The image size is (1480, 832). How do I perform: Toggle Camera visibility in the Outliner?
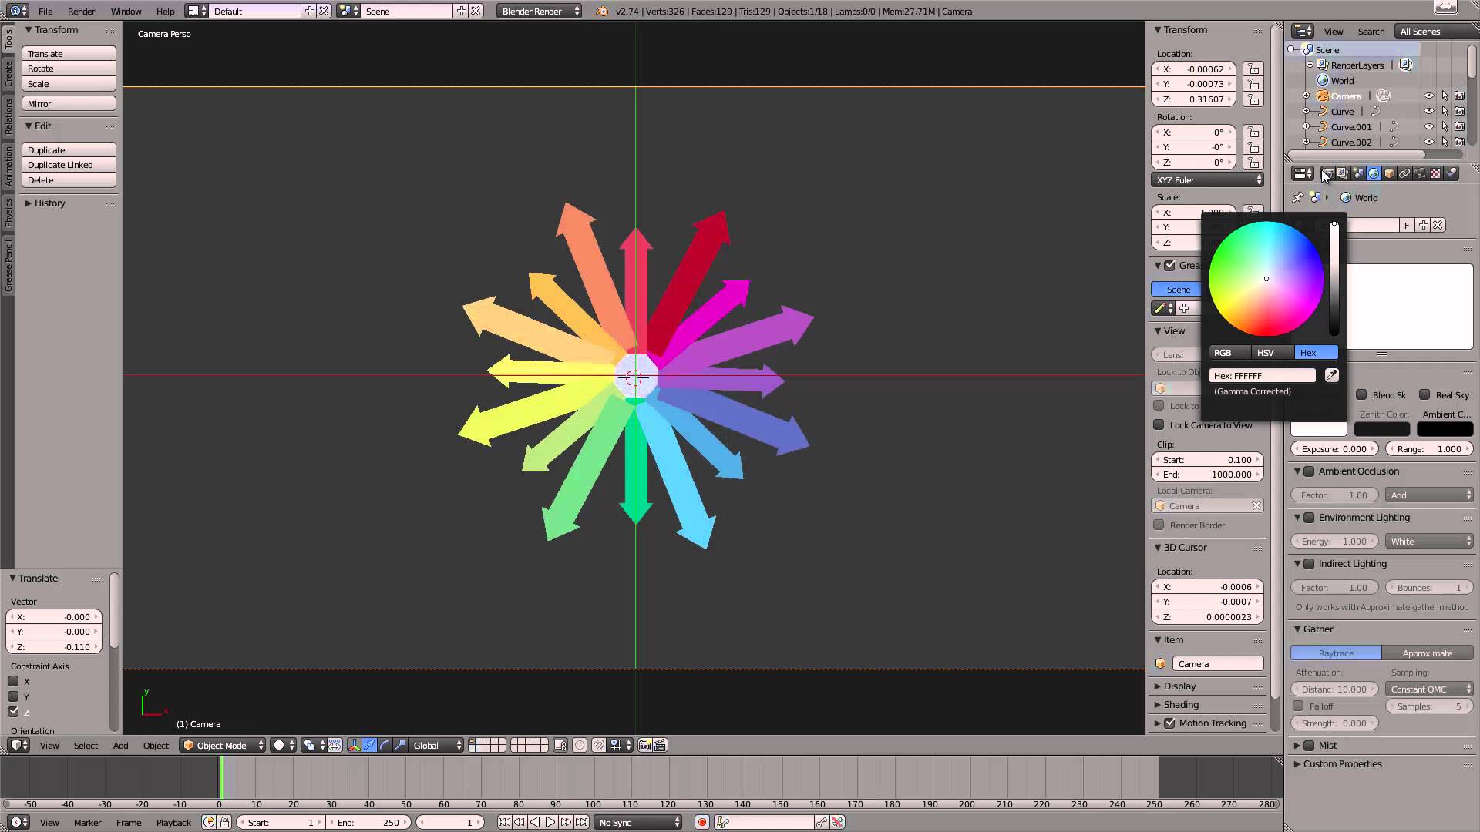tap(1430, 96)
